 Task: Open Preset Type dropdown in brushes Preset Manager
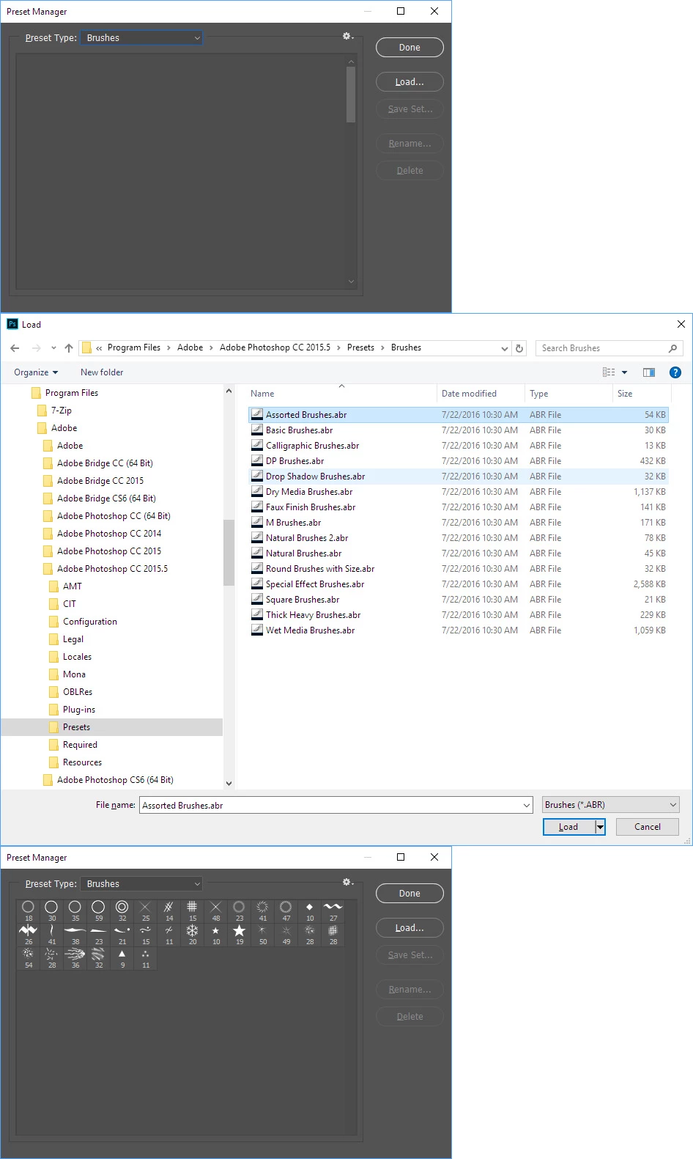141,884
